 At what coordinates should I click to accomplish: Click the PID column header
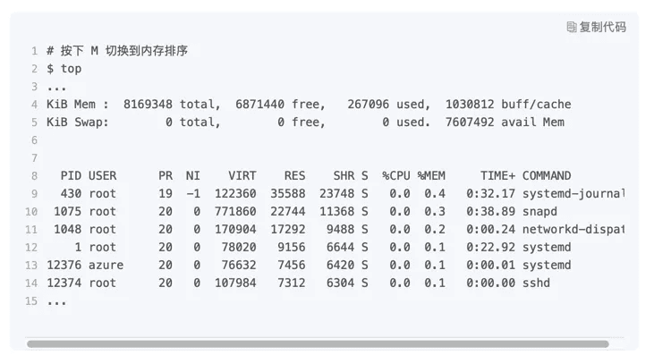[71, 176]
